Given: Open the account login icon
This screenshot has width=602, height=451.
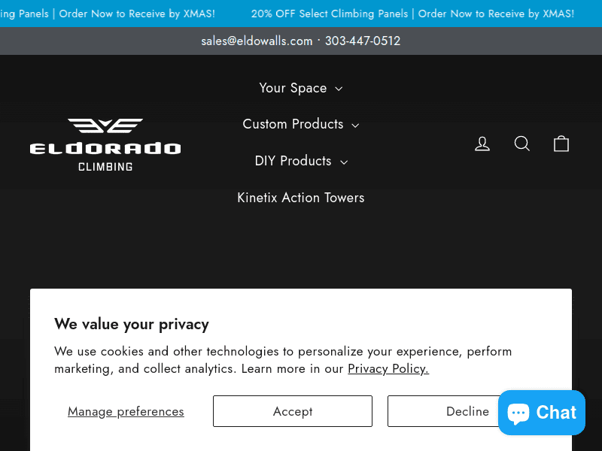Looking at the screenshot, I should 482,144.
